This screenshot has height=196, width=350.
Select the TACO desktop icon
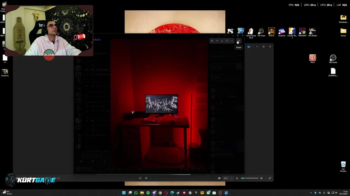point(313,59)
